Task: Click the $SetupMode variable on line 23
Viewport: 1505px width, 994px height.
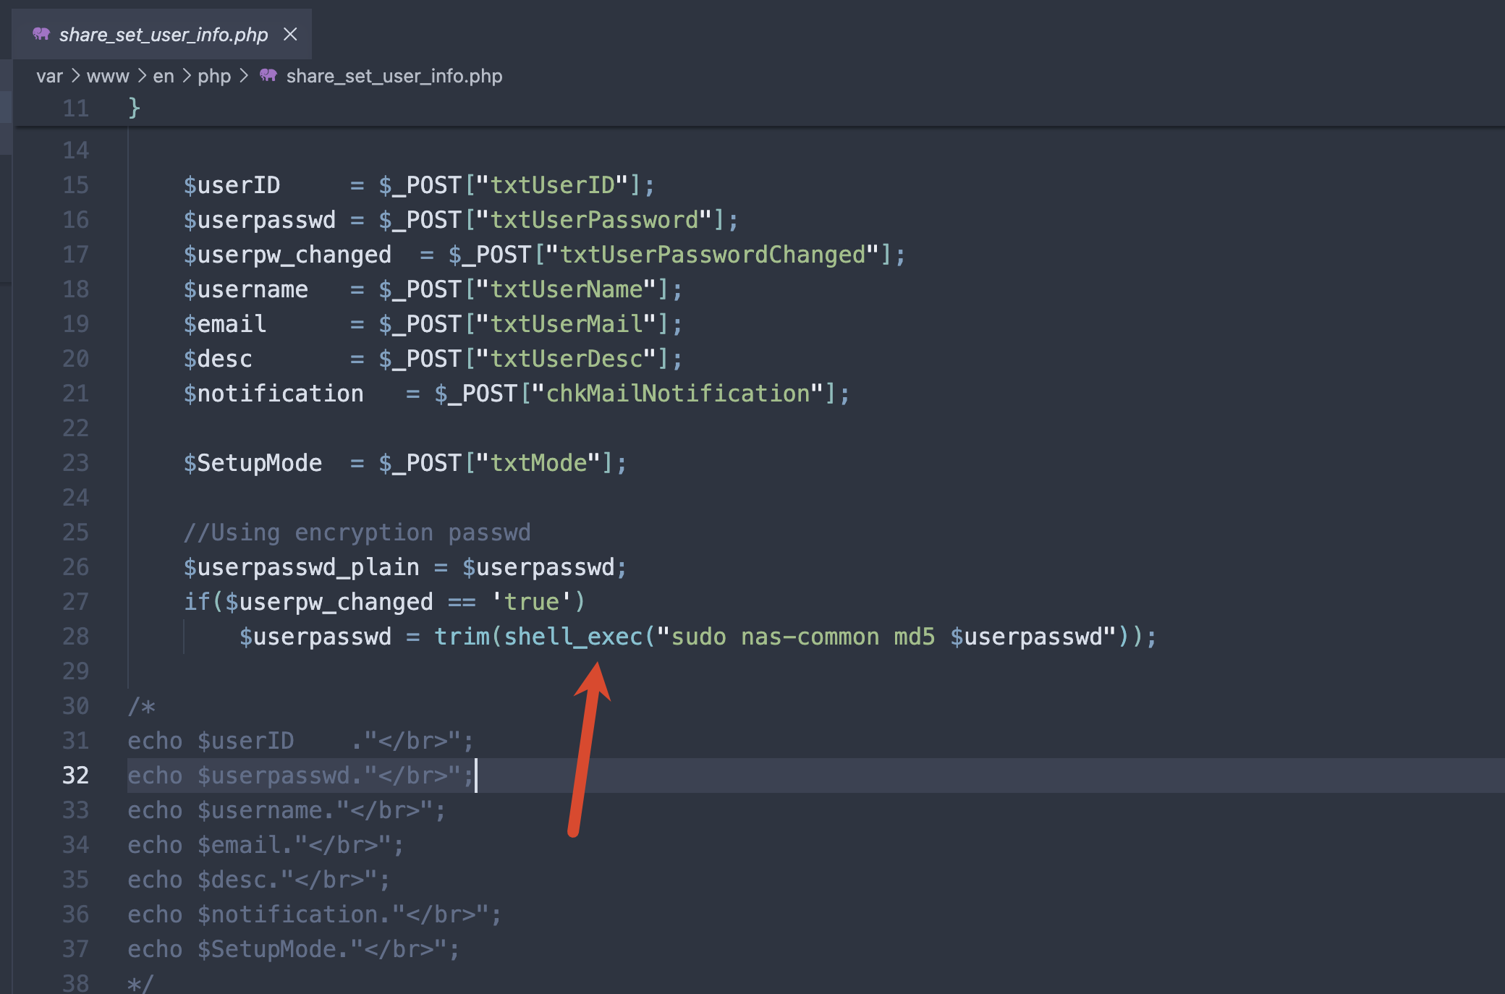Action: [x=253, y=463]
